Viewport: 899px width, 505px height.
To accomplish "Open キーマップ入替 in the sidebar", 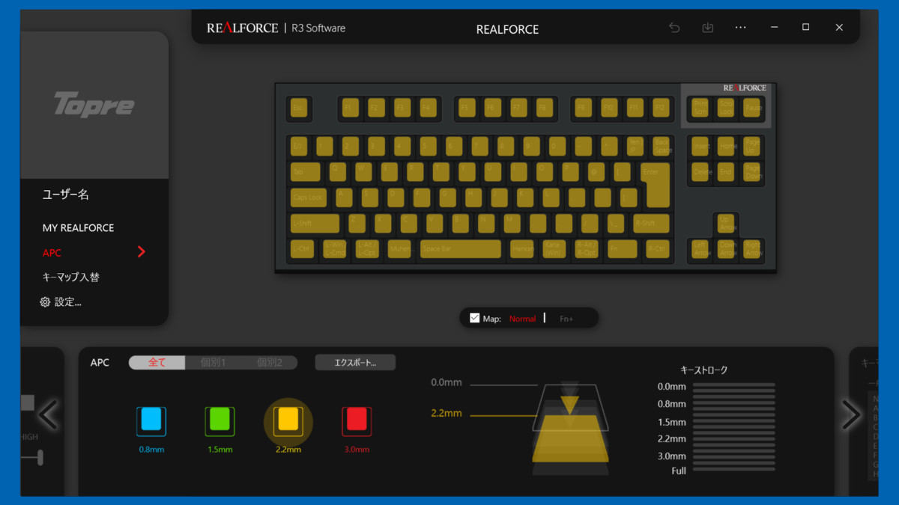I will (x=70, y=277).
